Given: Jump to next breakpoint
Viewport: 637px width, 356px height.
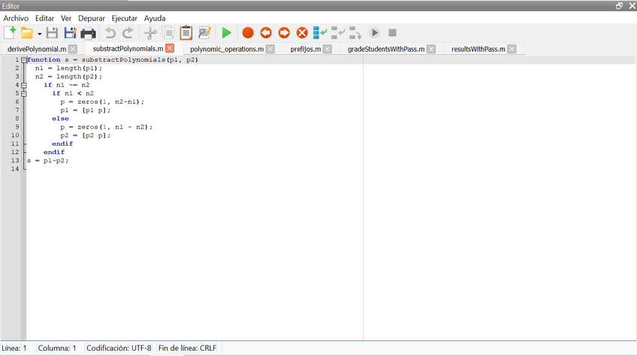Looking at the screenshot, I should (x=284, y=33).
